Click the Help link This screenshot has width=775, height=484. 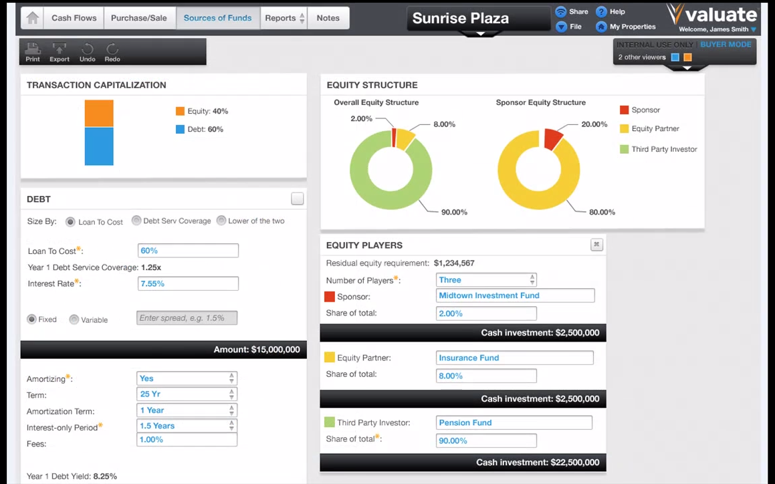(x=617, y=11)
